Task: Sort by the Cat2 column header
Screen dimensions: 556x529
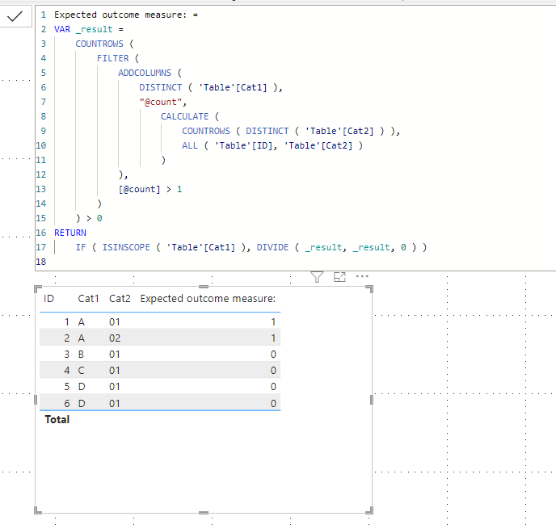Action: coord(120,299)
